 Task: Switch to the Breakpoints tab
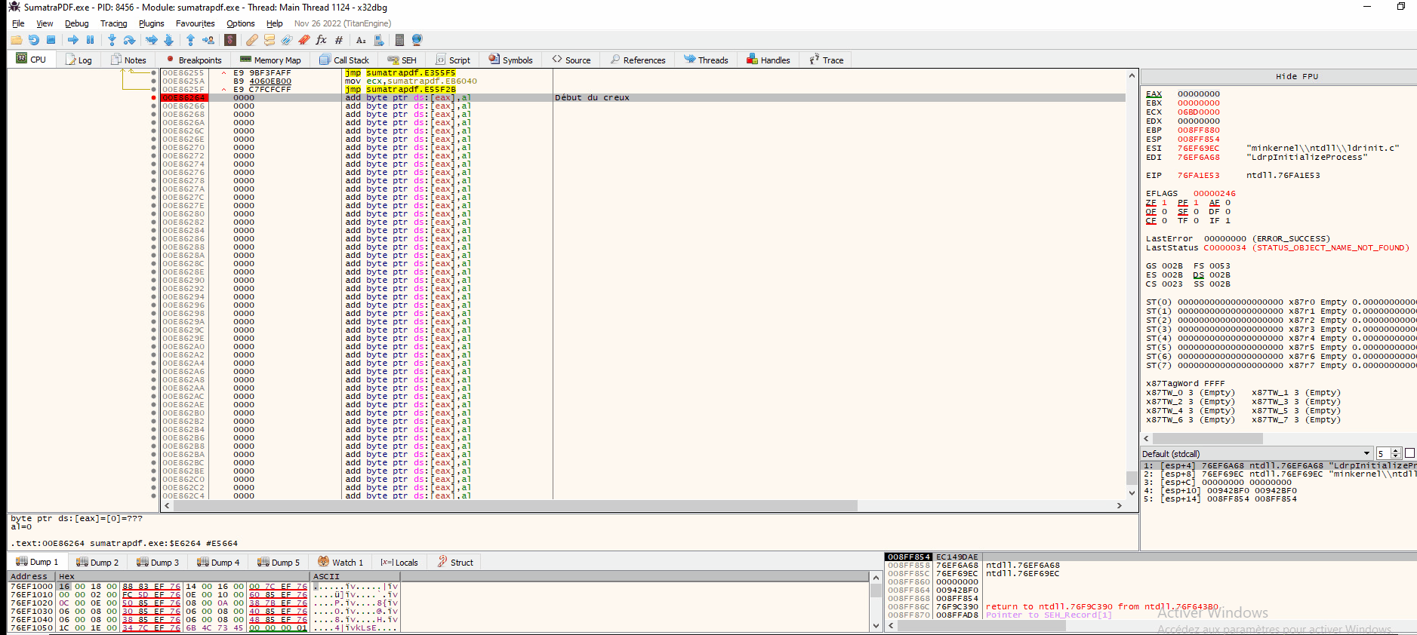[194, 60]
